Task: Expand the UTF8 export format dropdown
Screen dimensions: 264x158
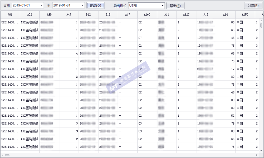Action: [162, 6]
